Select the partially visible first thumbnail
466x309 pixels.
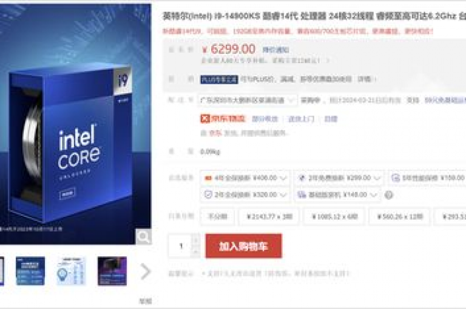coord(2,271)
